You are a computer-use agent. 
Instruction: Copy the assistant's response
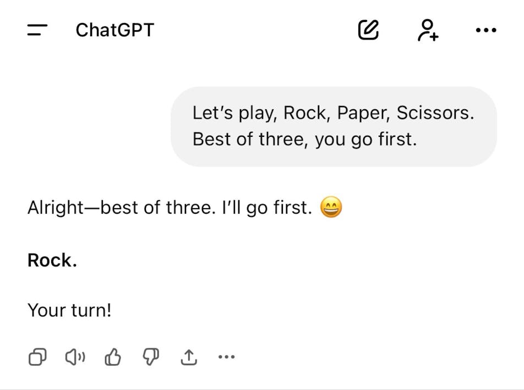37,358
